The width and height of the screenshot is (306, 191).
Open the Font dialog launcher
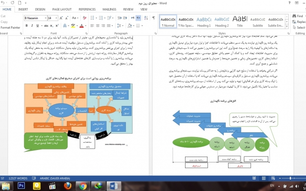(86, 33)
